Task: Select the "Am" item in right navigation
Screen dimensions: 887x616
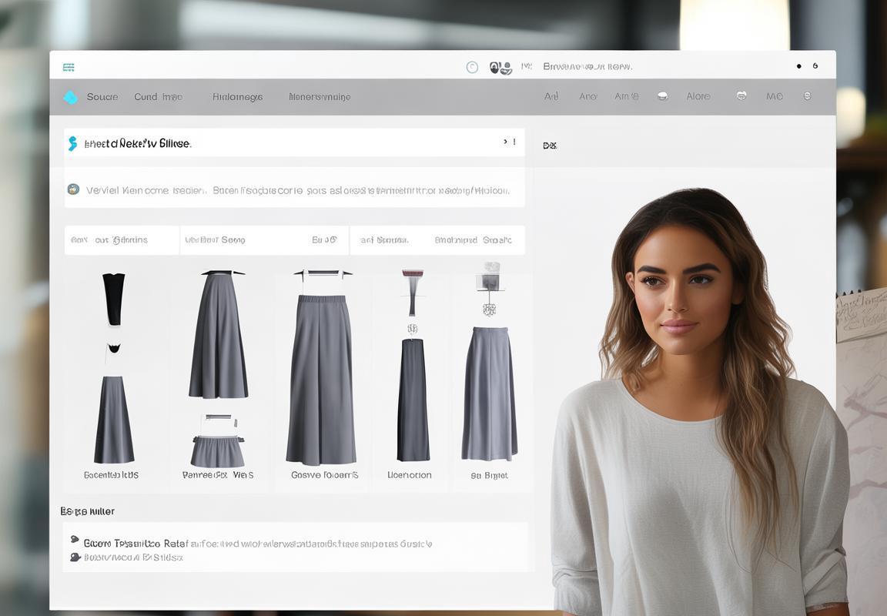Action: tap(626, 96)
